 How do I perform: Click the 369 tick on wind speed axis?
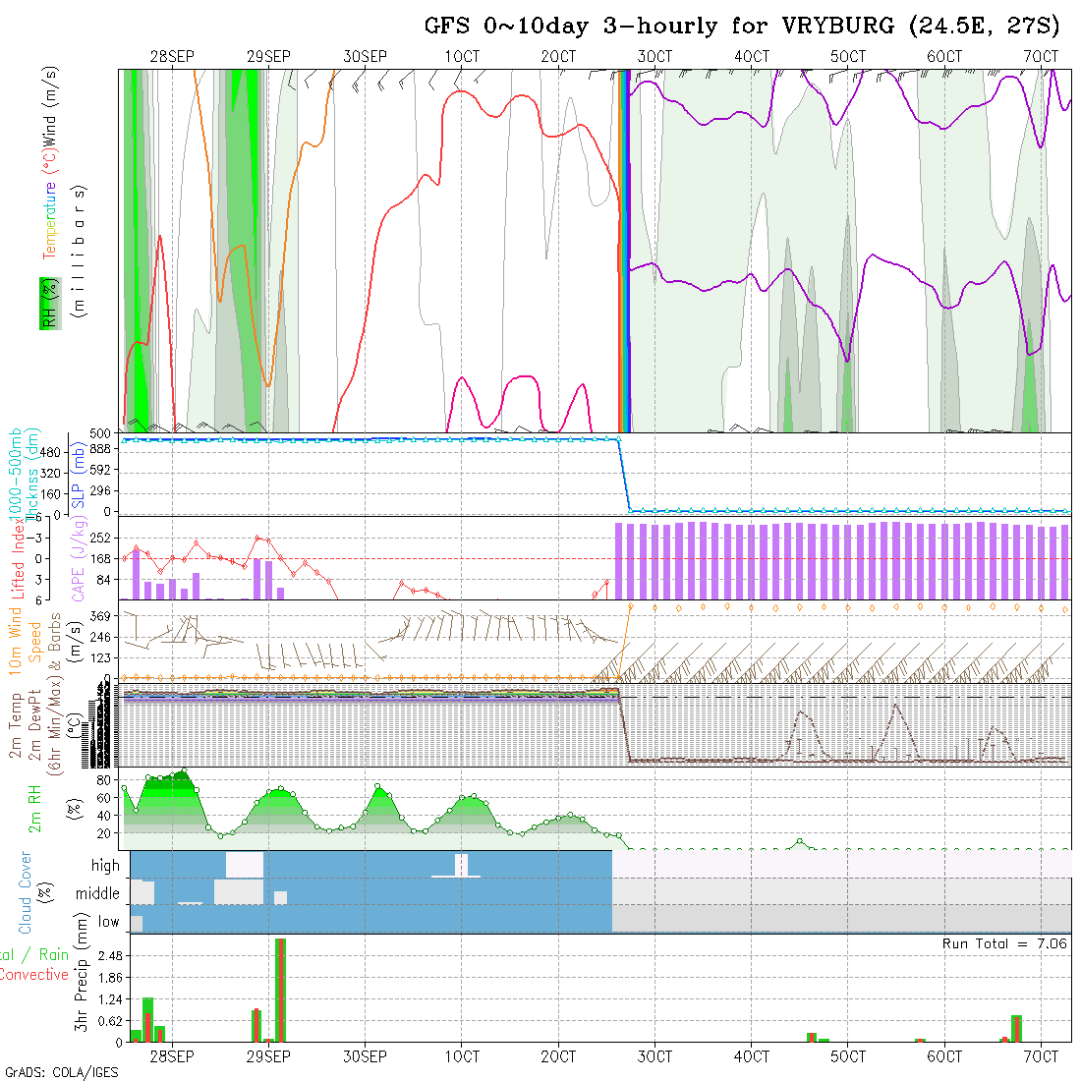(106, 615)
